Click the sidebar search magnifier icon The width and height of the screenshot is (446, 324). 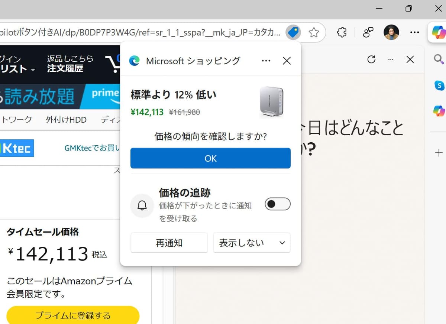[439, 59]
